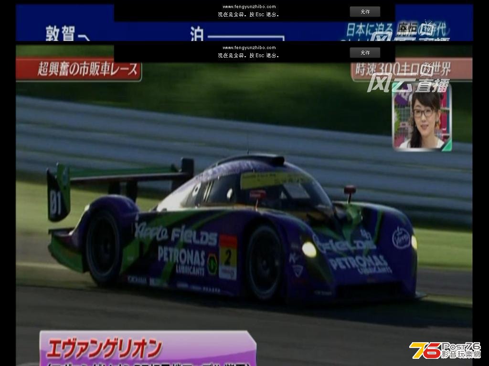Click the red 超興奮の市販車レース caption
The image size is (489, 366).
click(79, 69)
